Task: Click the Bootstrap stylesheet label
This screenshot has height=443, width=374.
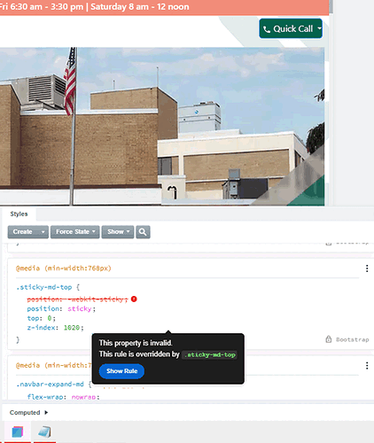Action: [353, 339]
